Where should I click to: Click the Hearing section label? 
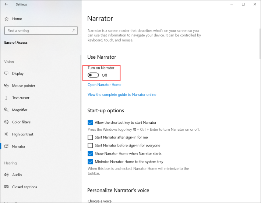tap(10, 163)
